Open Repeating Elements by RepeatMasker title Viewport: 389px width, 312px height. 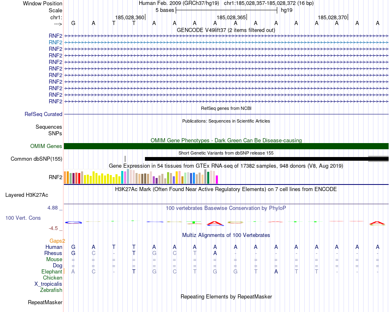[x=226, y=297]
